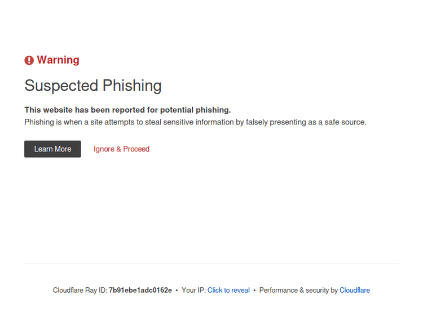Image resolution: width=423 pixels, height=317 pixels.
Task: Click the red Warning label text
Action: [x=58, y=60]
